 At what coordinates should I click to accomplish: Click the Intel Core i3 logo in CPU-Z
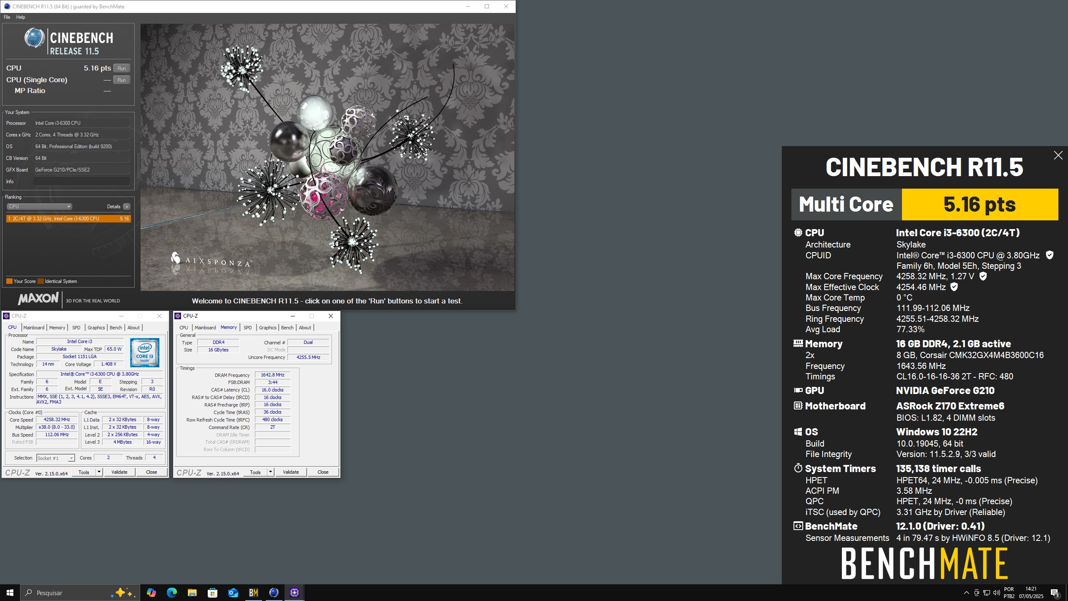click(145, 352)
